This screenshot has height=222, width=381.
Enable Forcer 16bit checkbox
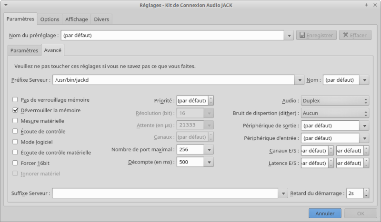pyautogui.click(x=15, y=163)
